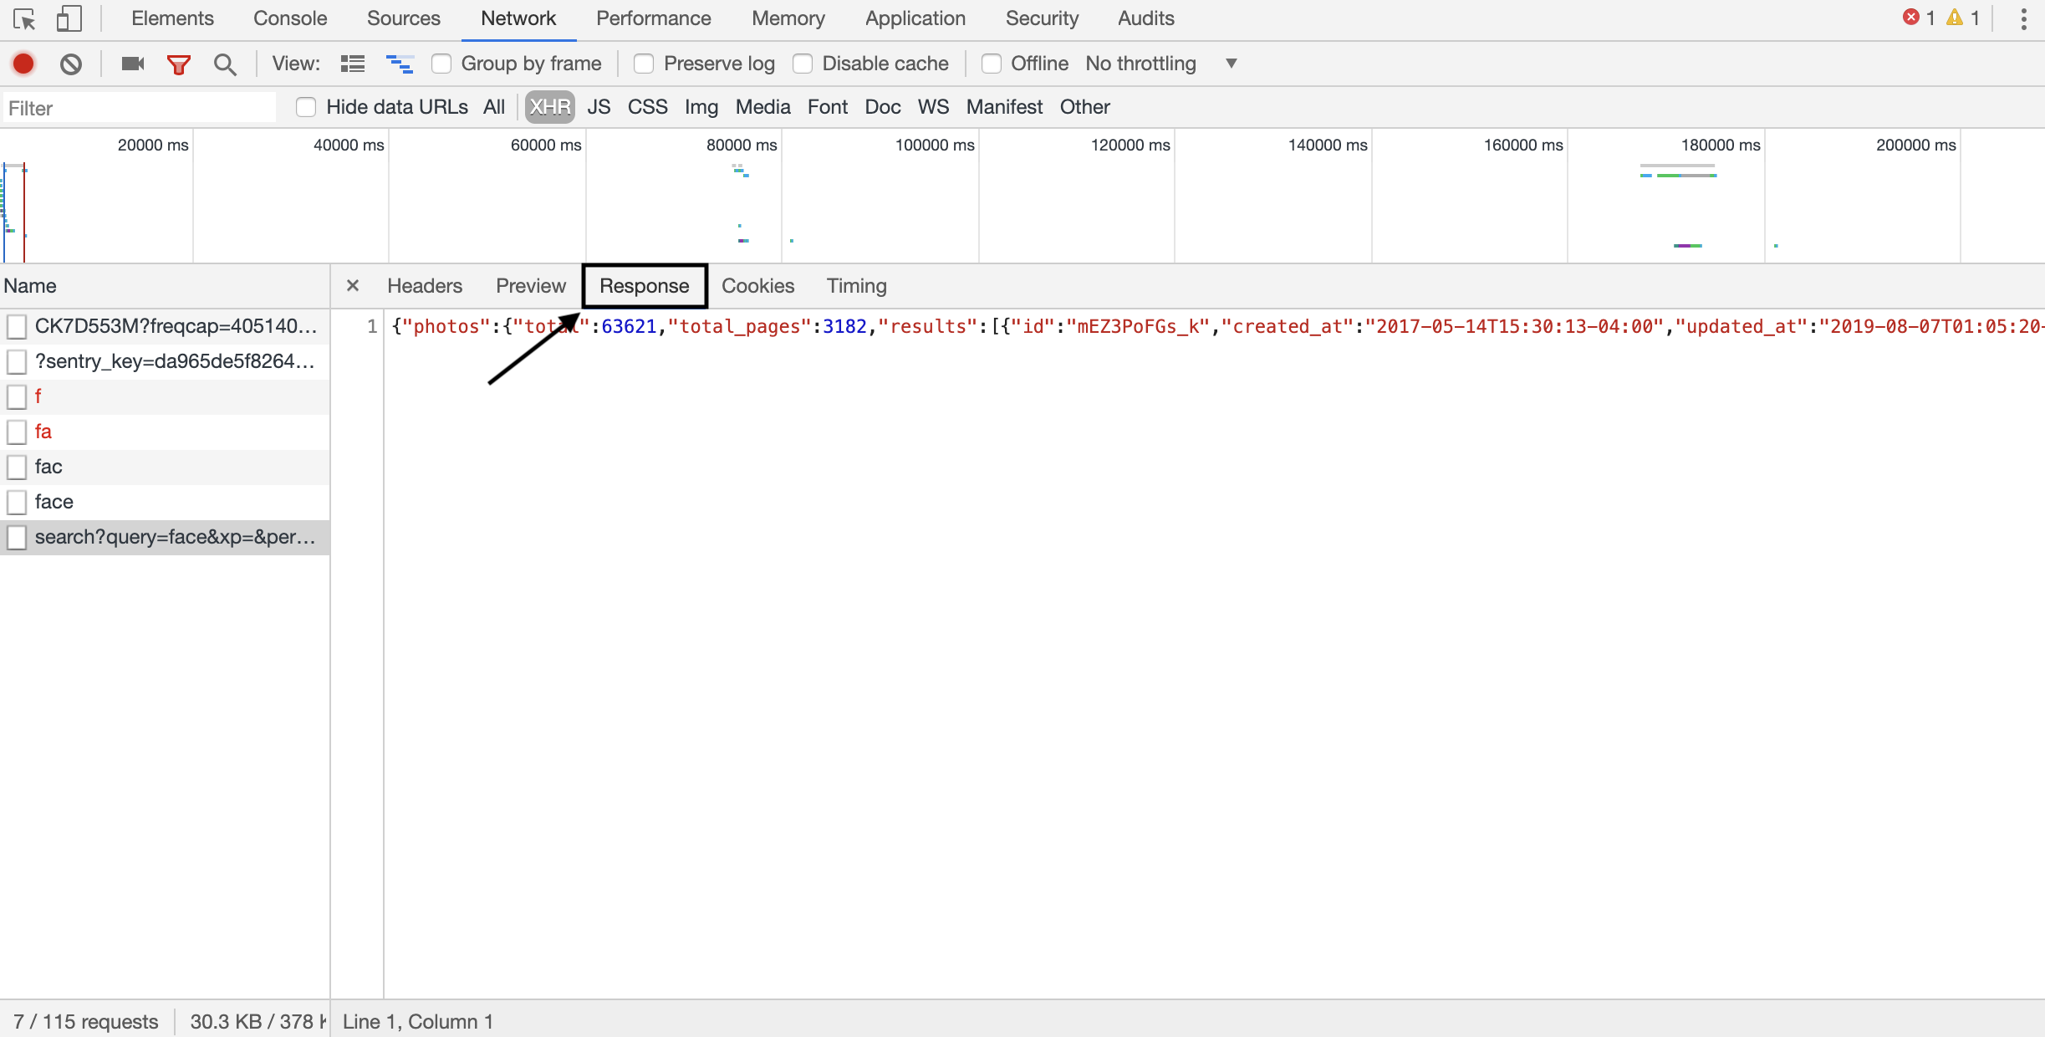Close the request details panel
The image size is (2045, 1037).
pos(353,286)
